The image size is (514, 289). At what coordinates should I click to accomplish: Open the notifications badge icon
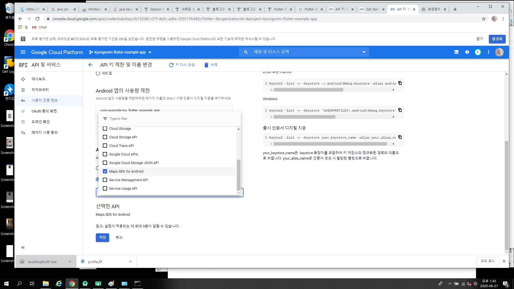click(x=478, y=52)
